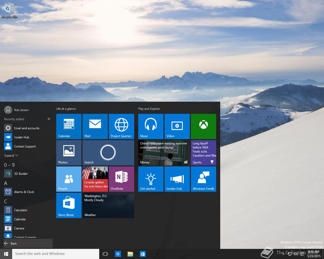Image resolution: width=324 pixels, height=259 pixels.
Task: Launch Project Spartan tile
Action: tap(121, 126)
